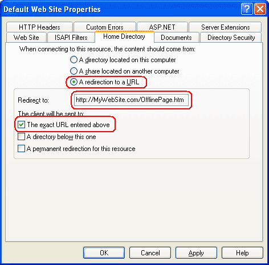This screenshot has width=269, height=265.
Task: Open the Directory Security tab
Action: 231,38
